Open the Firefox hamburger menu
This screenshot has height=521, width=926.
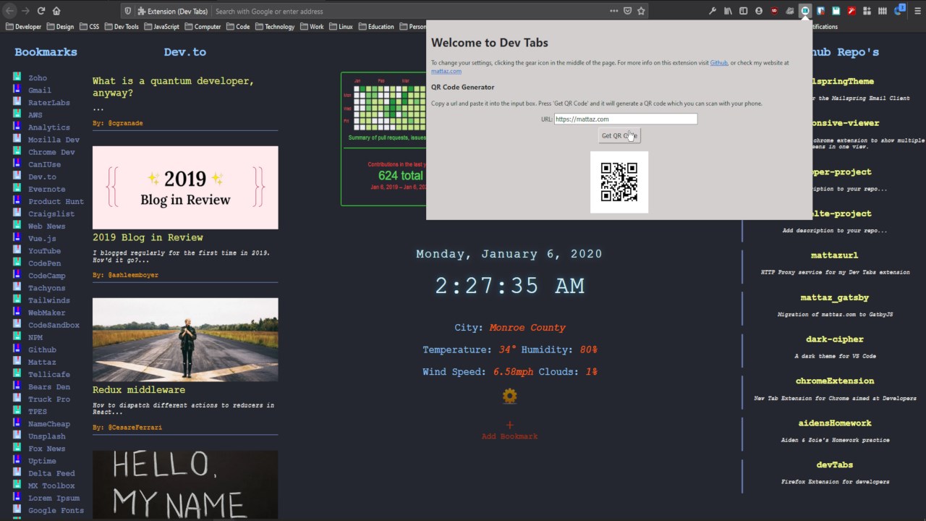[916, 11]
